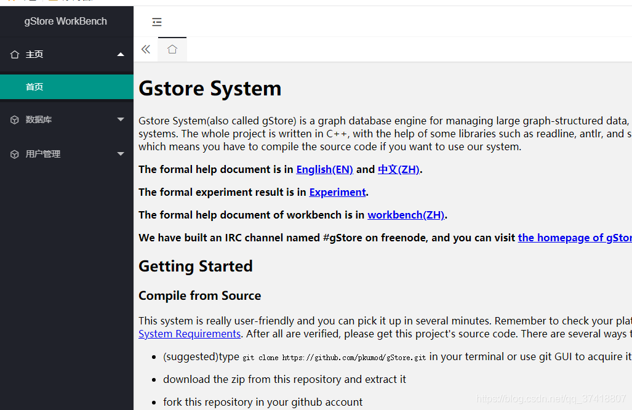This screenshot has height=410, width=632.
Task: Click the Compile from Source heading
Action: [199, 295]
